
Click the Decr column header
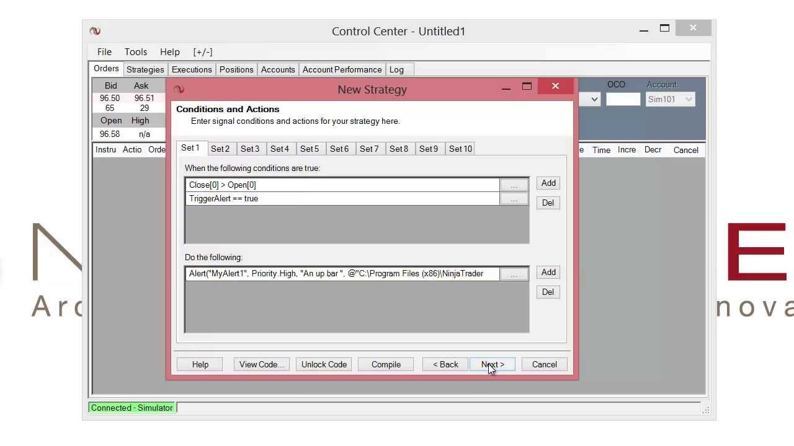[653, 150]
